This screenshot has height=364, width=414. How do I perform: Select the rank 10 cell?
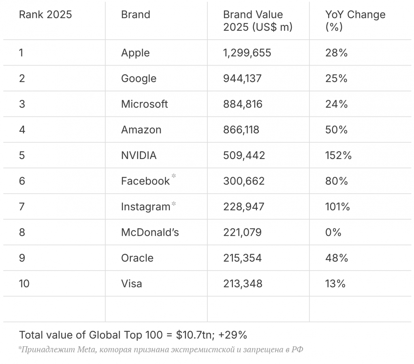point(24,284)
